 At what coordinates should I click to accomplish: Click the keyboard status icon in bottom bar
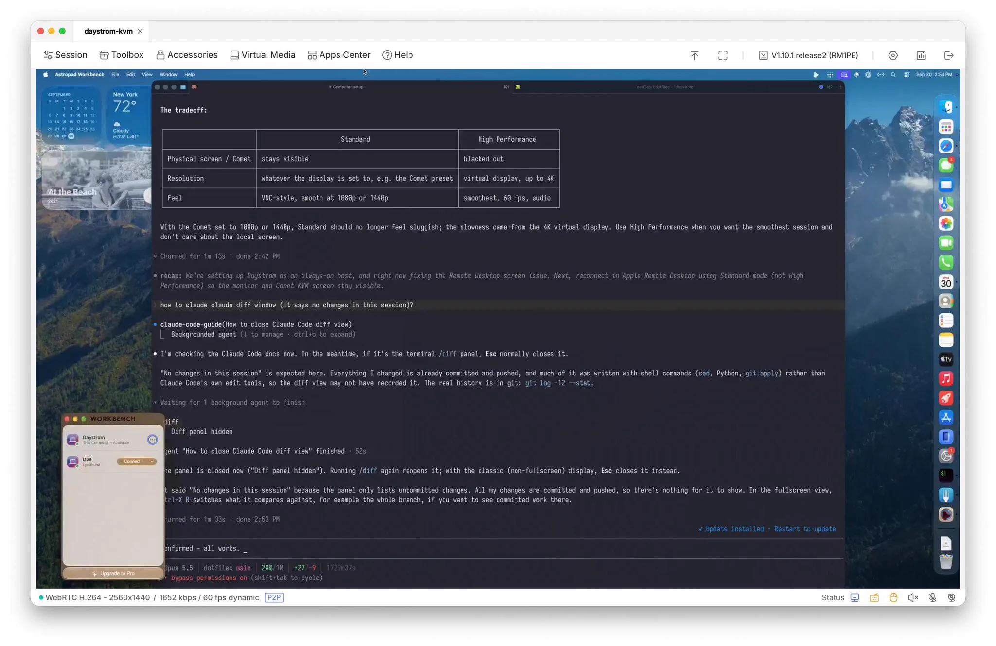874,597
